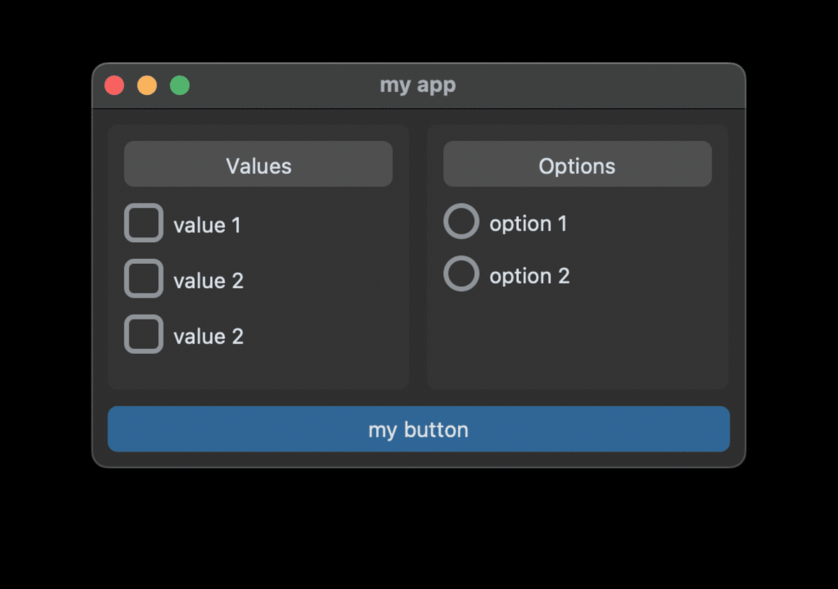Click the my app title bar
Viewport: 838px width, 589px height.
point(418,85)
